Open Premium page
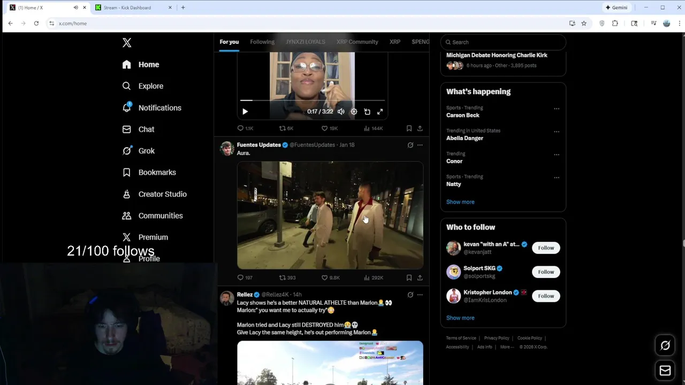The image size is (685, 385). [x=145, y=237]
